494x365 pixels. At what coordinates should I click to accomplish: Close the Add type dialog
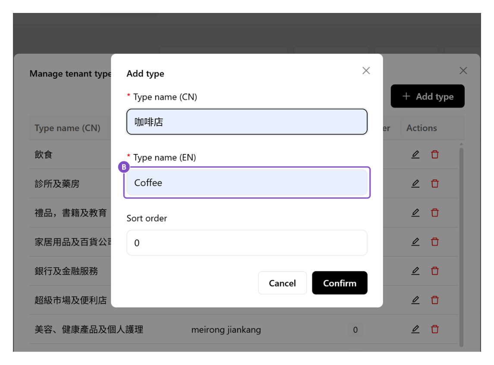tap(366, 71)
